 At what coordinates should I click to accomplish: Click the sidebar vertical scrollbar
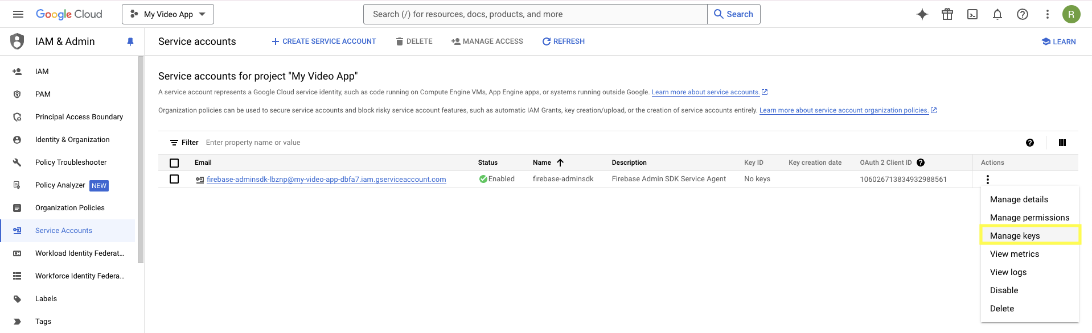pos(141,160)
